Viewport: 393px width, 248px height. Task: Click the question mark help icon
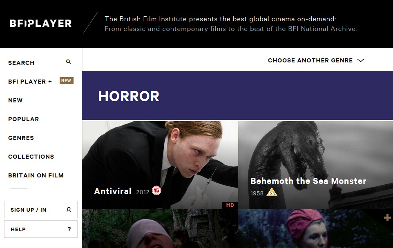click(x=69, y=229)
